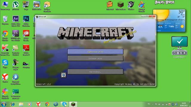The width and height of the screenshot is (191, 107).
Task: Open Google Chrome desktop shortcut
Action: (x=5, y=36)
